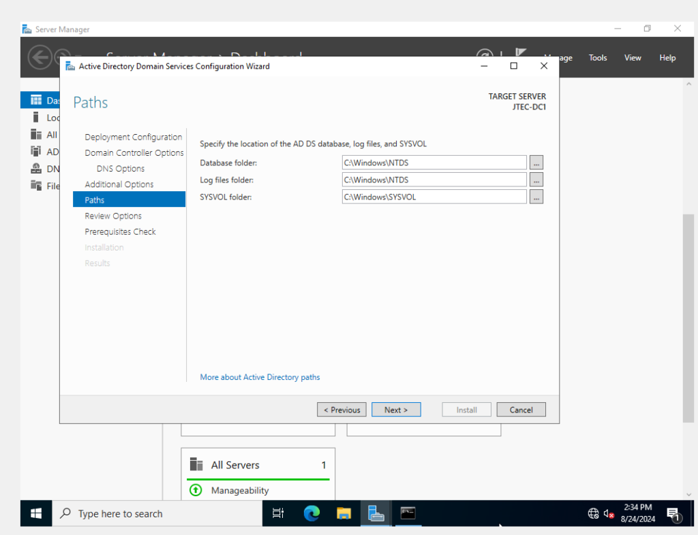Open the Help menu in Server Manager
The height and width of the screenshot is (535, 698).
click(x=667, y=58)
